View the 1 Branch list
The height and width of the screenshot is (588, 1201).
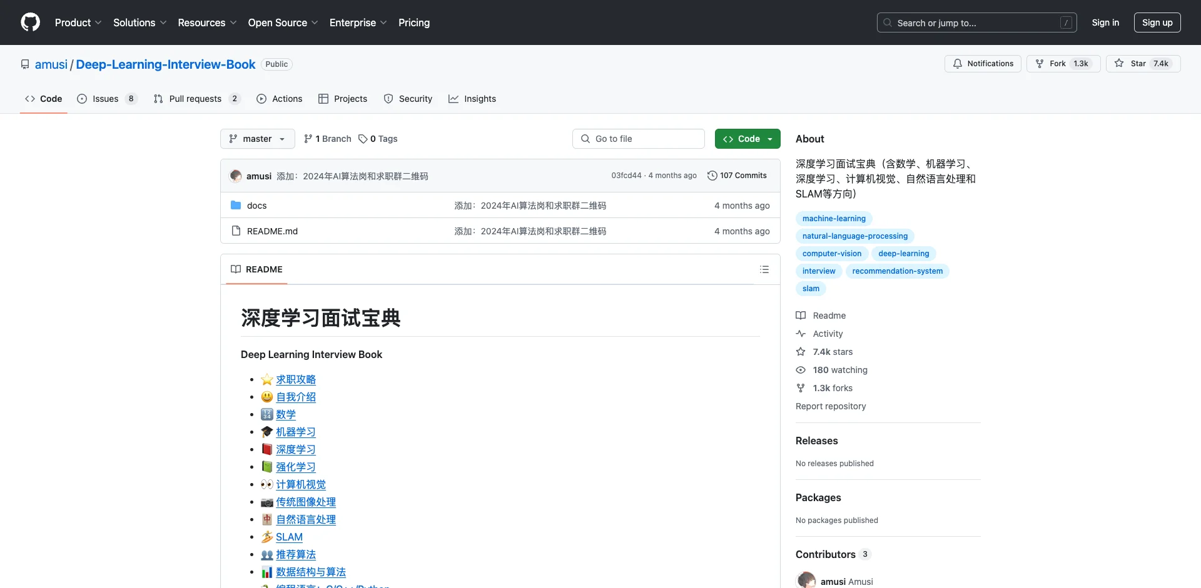click(x=328, y=139)
